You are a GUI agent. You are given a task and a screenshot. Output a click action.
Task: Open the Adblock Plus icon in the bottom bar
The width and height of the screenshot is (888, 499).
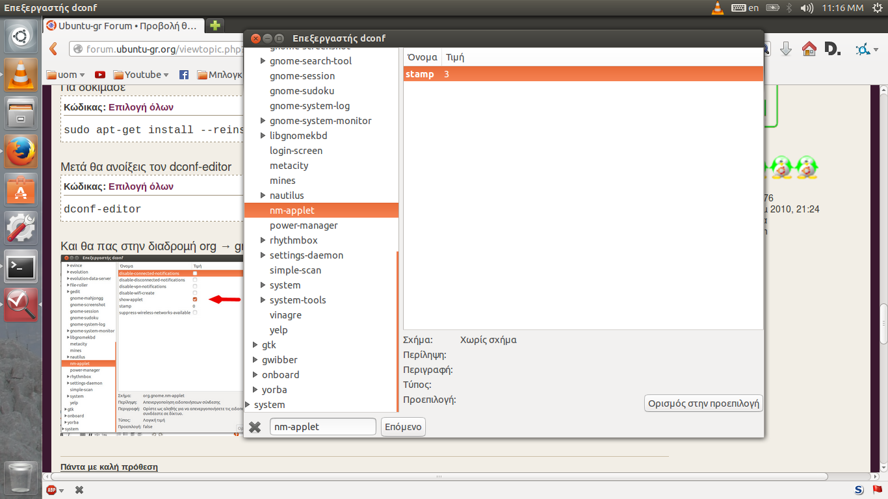pyautogui.click(x=52, y=490)
